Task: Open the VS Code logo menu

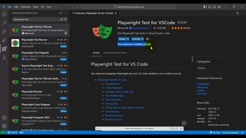Action: [3, 7]
